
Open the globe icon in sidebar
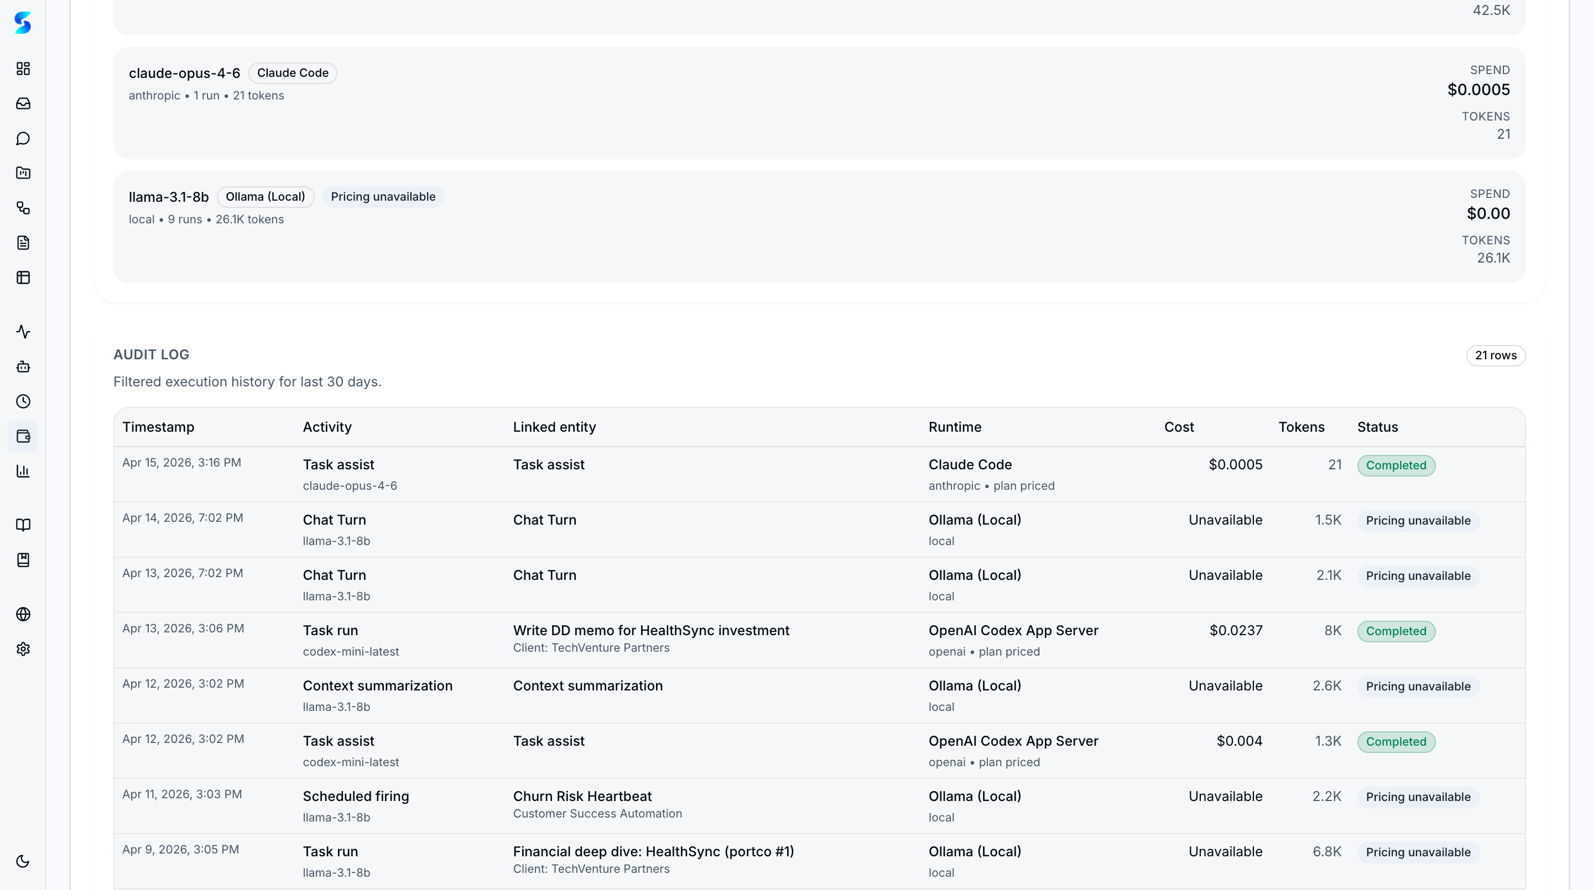23,614
